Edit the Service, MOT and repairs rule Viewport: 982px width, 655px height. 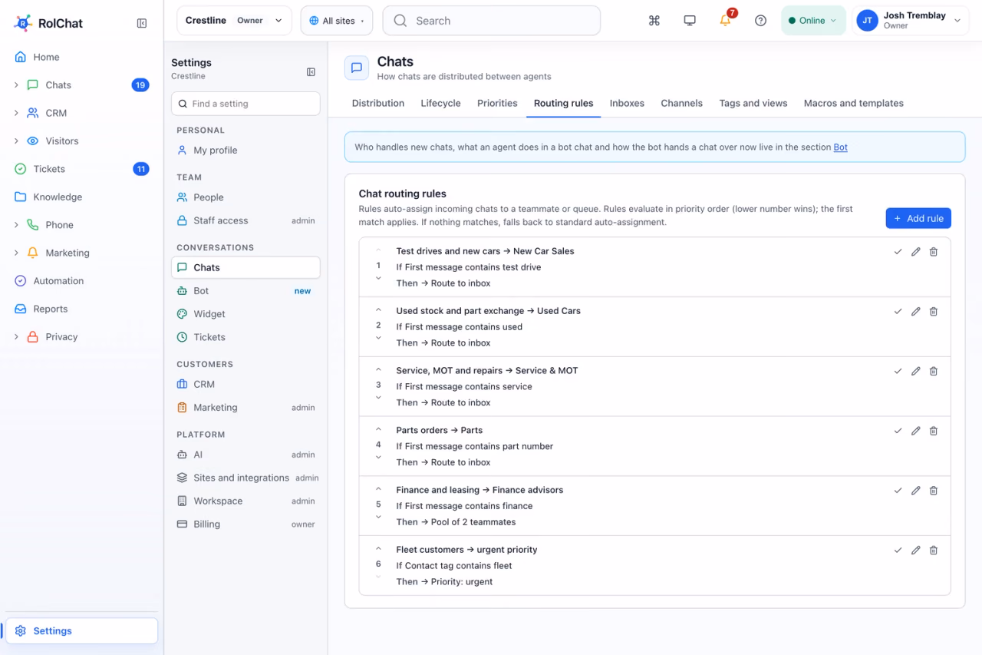[915, 371]
